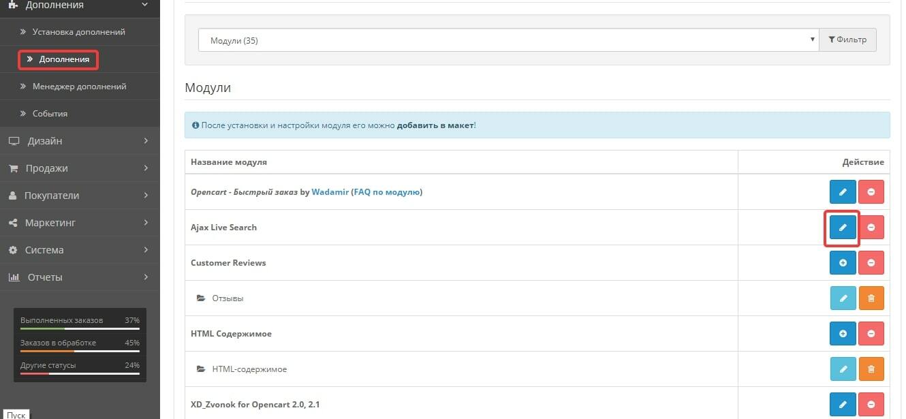Click the Customer Reviews module name
This screenshot has width=906, height=419.
228,263
